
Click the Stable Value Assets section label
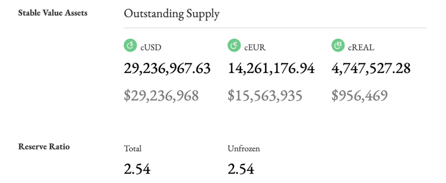tap(53, 13)
